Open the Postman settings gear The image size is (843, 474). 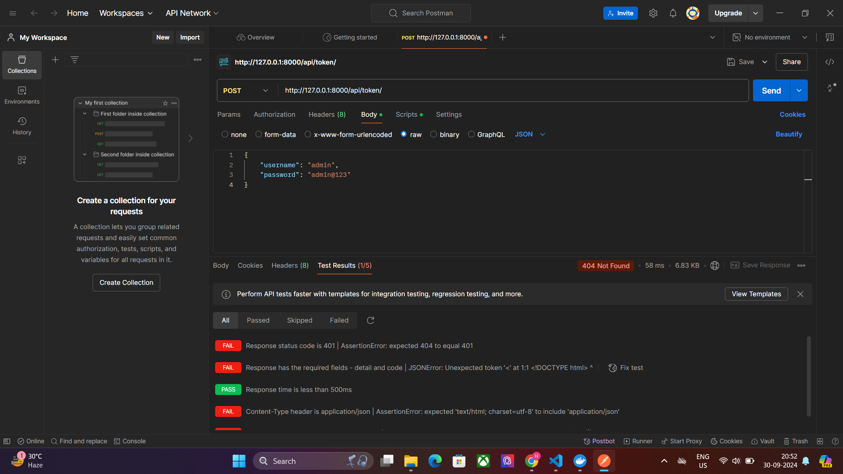[653, 13]
